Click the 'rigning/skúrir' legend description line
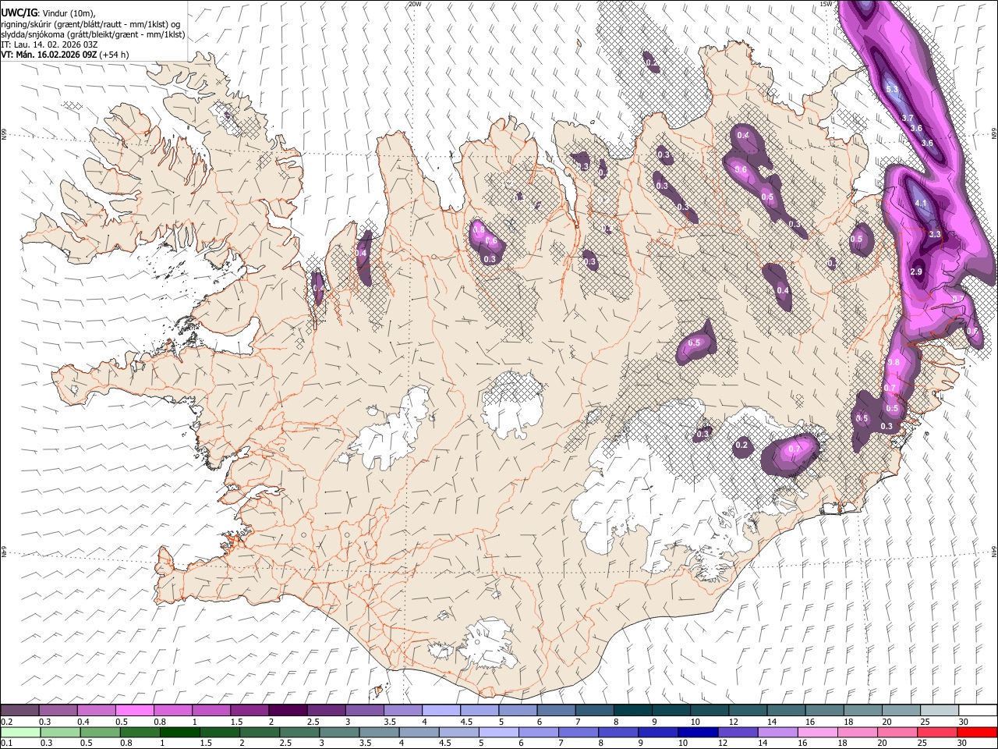This screenshot has height=749, width=998. click(x=90, y=24)
